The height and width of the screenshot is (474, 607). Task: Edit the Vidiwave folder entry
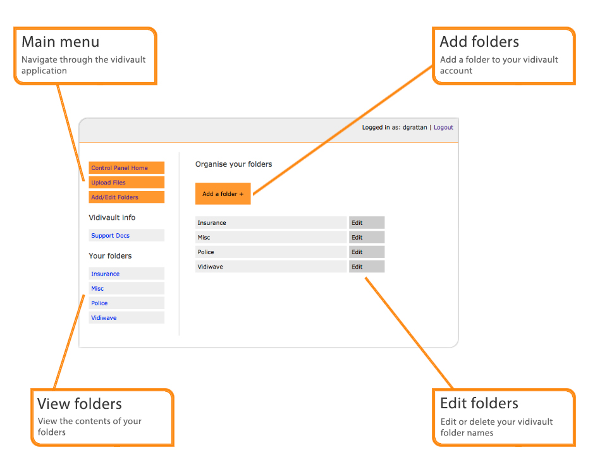tap(366, 267)
